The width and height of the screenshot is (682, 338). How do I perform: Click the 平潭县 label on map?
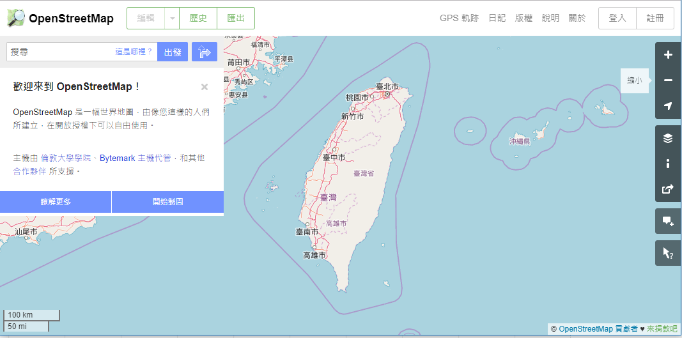point(284,59)
